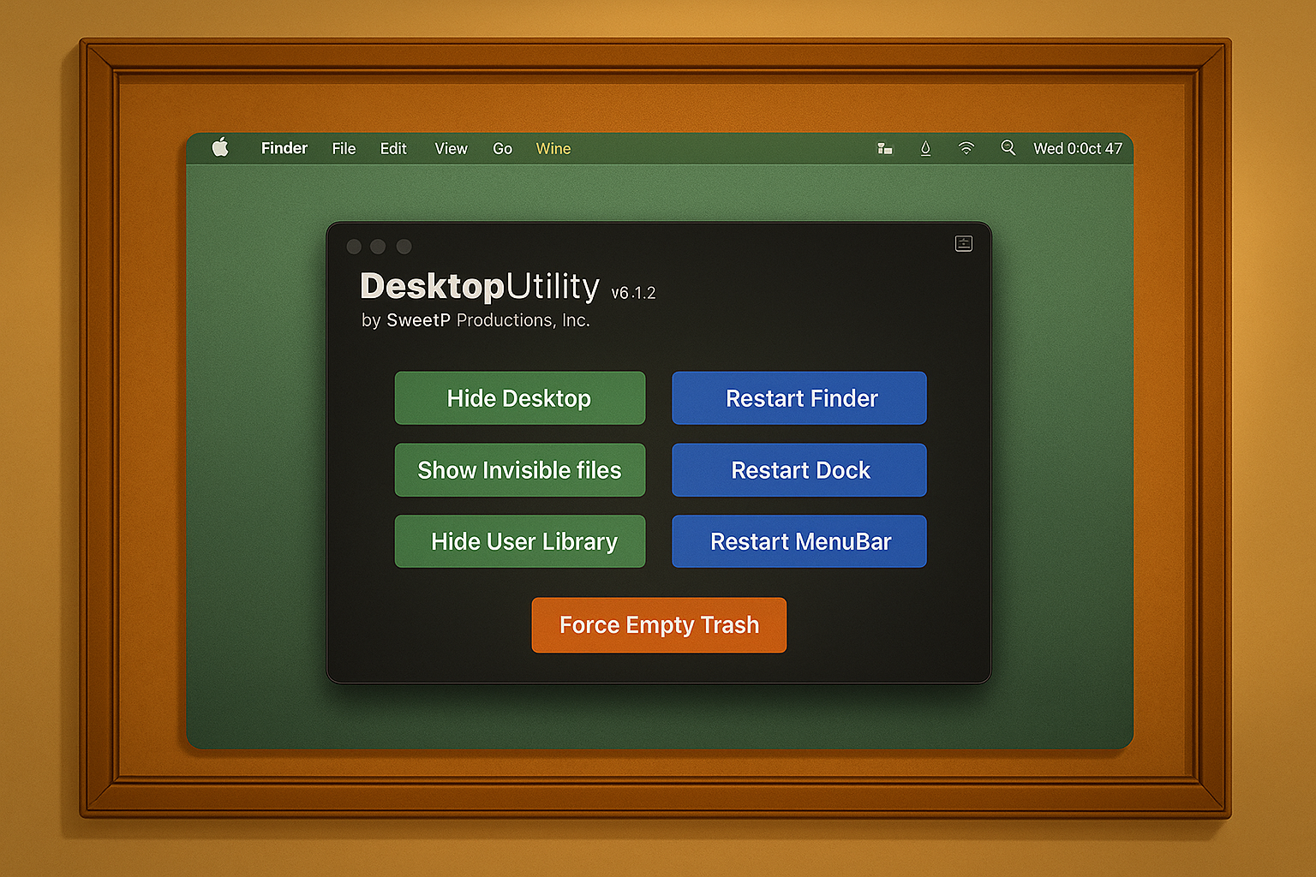Click the Spotlight magnifying glass icon
The image size is (1316, 877).
(1008, 148)
